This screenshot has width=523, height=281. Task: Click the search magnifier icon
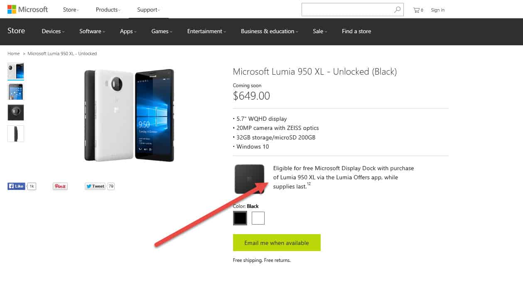click(398, 10)
